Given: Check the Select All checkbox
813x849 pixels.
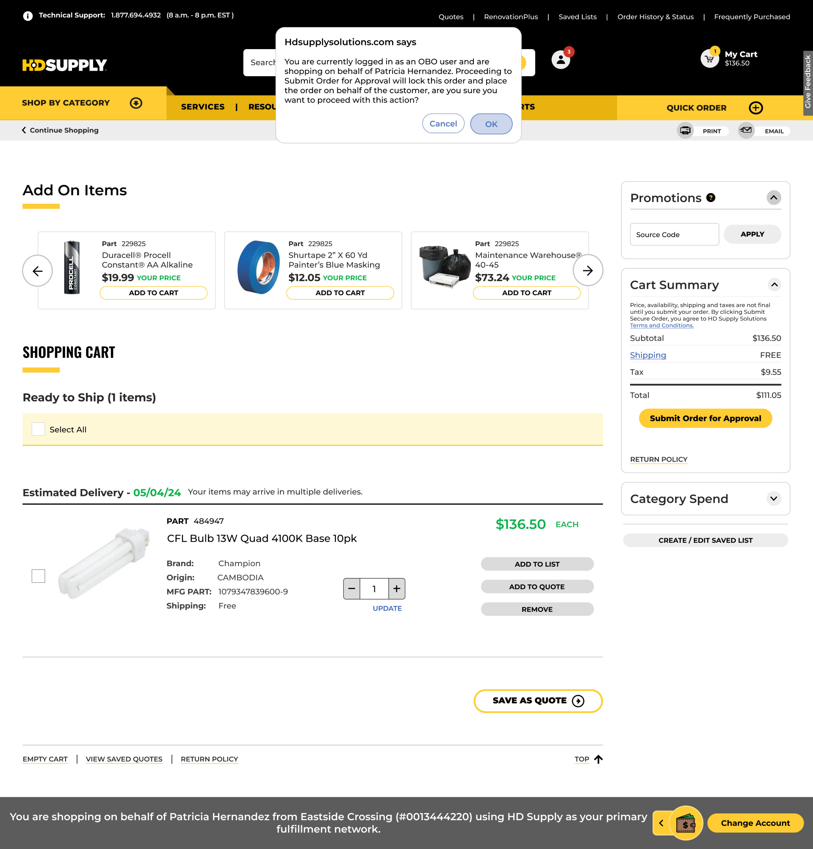Looking at the screenshot, I should click(39, 429).
